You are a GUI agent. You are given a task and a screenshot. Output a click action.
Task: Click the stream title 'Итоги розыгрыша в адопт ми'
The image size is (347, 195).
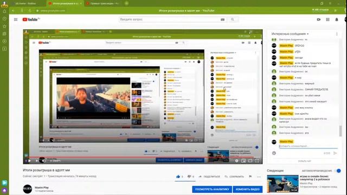pyautogui.click(x=46, y=170)
